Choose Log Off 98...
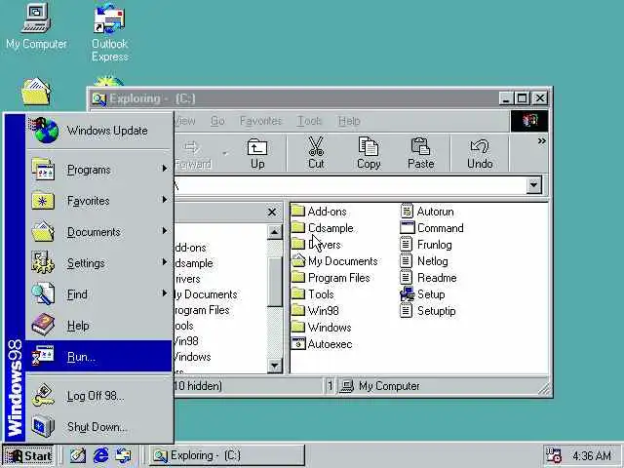Screen dimensions: 624x468 (99, 396)
